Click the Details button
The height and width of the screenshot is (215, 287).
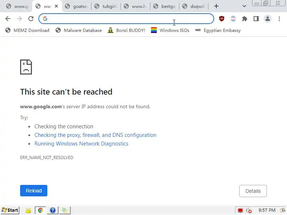[253, 191]
